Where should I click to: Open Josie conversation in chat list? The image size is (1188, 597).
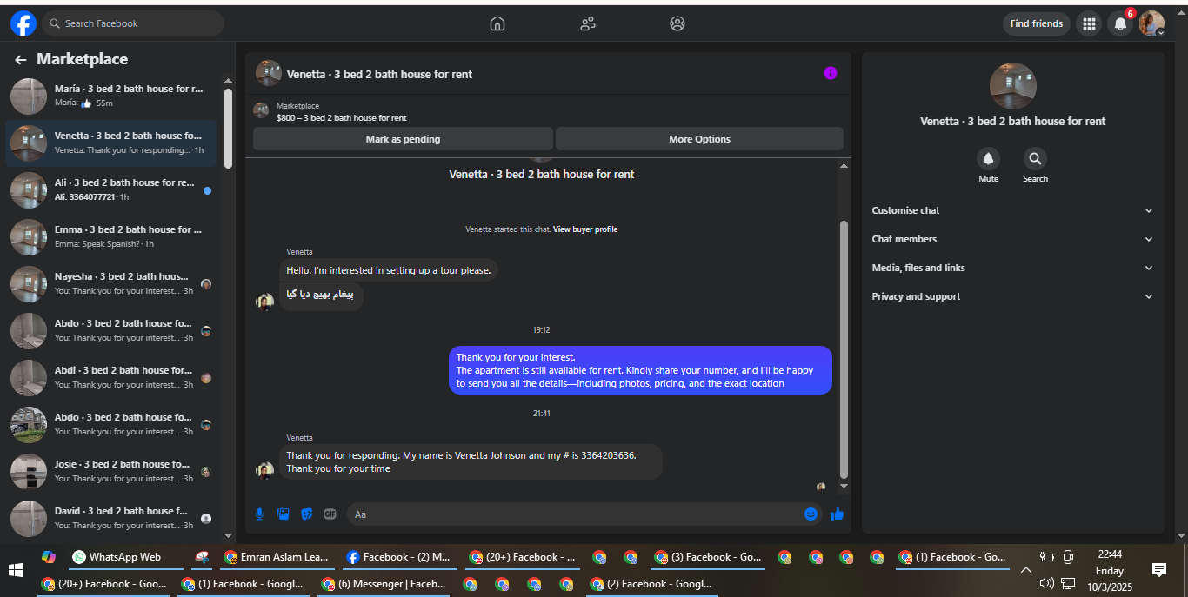(111, 471)
